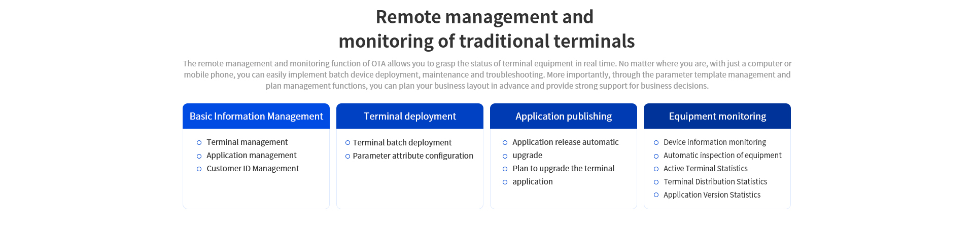This screenshot has width=974, height=229.
Task: Open the Application publishing header
Action: click(564, 116)
